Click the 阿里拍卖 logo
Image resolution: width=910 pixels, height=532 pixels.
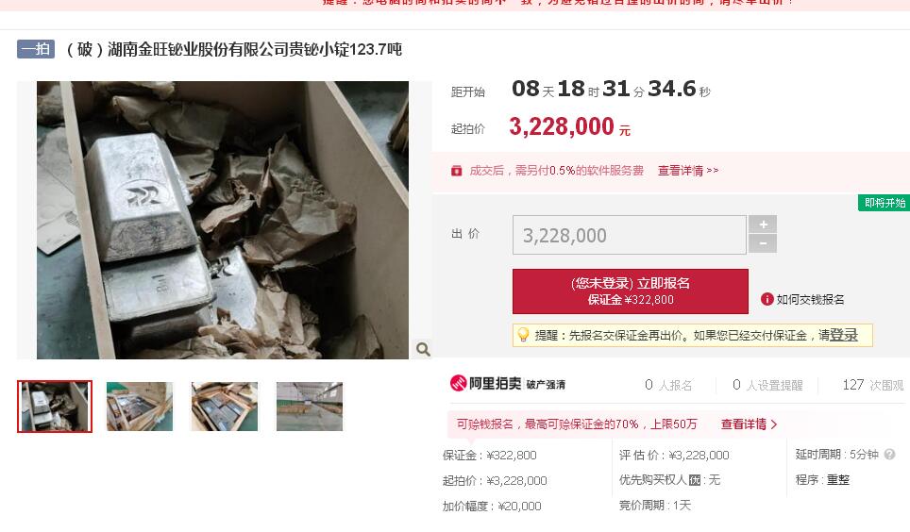485,384
